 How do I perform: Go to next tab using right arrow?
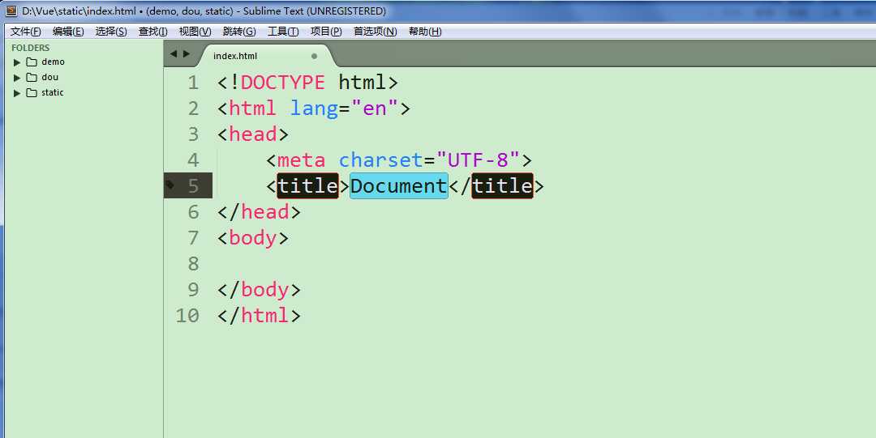(x=187, y=54)
